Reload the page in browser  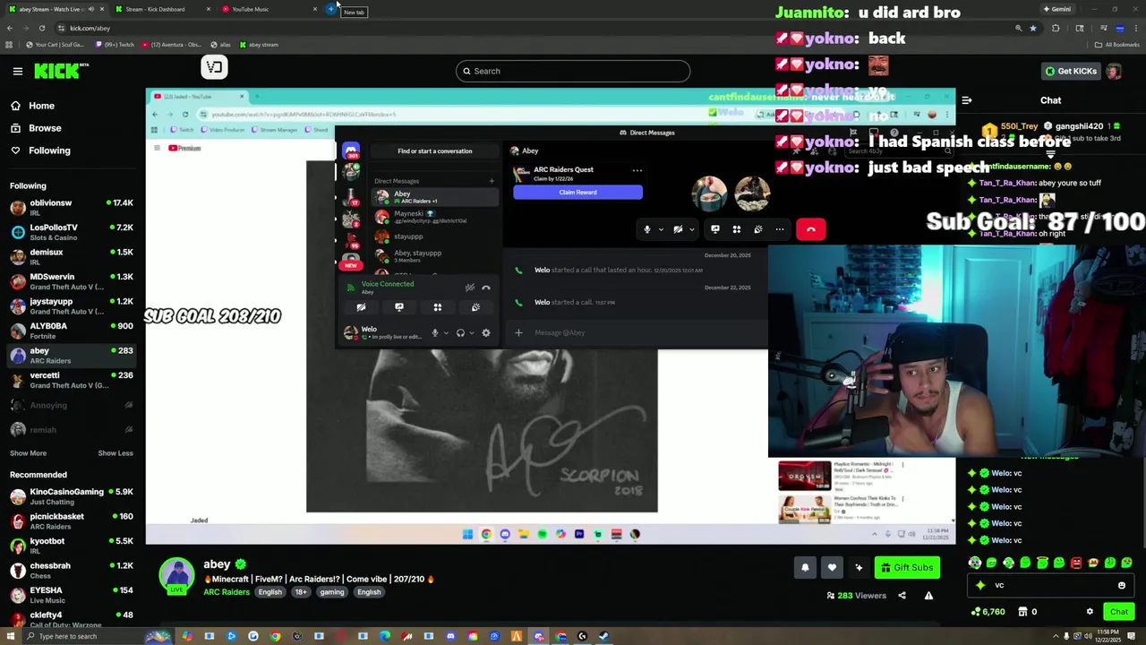tap(41, 28)
